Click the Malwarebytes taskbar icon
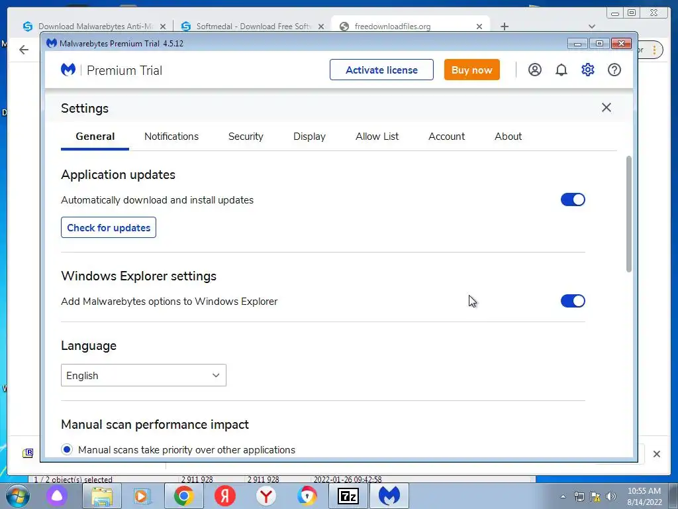Screen dimensions: 678x509 (389, 496)
